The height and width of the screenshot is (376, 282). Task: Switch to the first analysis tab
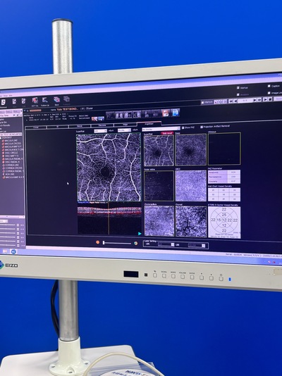(36, 127)
